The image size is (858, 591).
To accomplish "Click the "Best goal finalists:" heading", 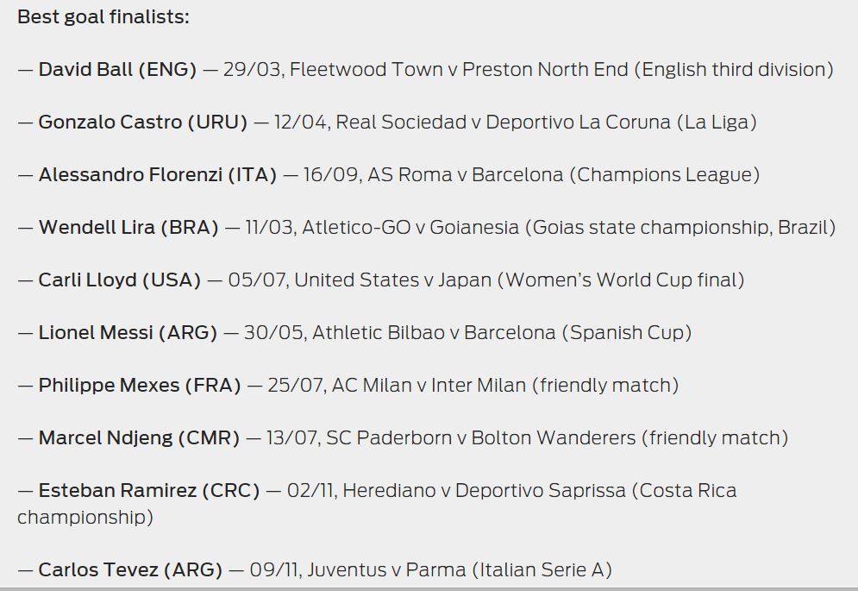I will pos(103,17).
